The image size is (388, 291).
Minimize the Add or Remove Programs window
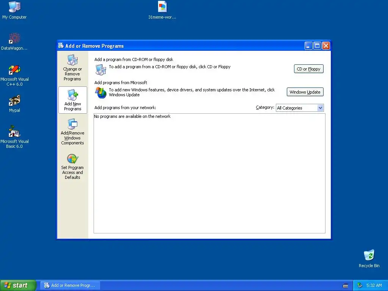coord(308,46)
